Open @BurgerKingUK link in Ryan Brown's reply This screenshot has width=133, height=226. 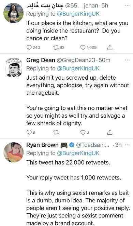[x=78, y=153]
